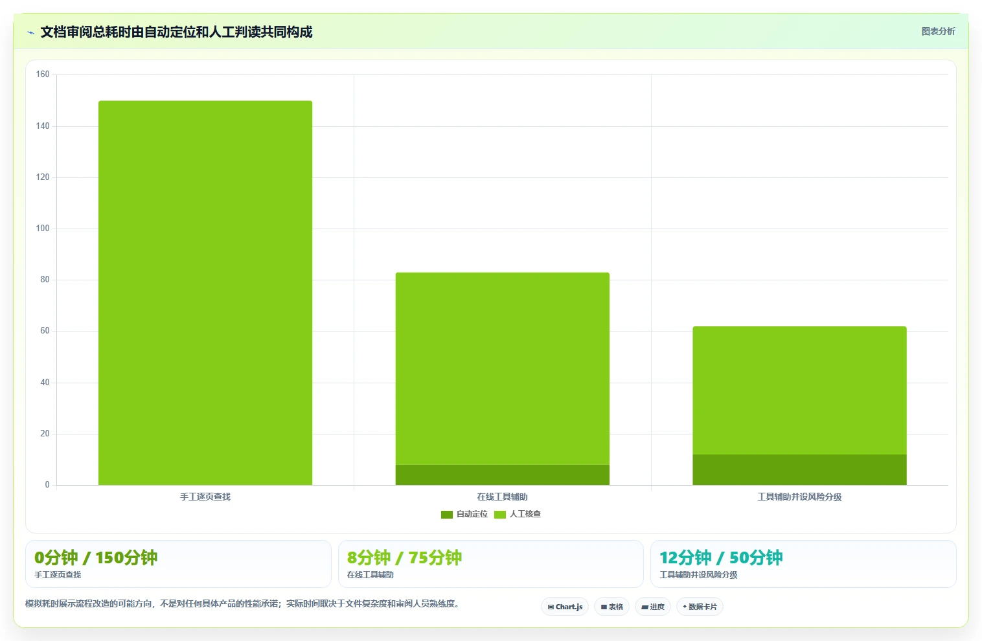
Task: Click the 工具辅助并设风险分级 x-axis label
Action: tap(799, 497)
